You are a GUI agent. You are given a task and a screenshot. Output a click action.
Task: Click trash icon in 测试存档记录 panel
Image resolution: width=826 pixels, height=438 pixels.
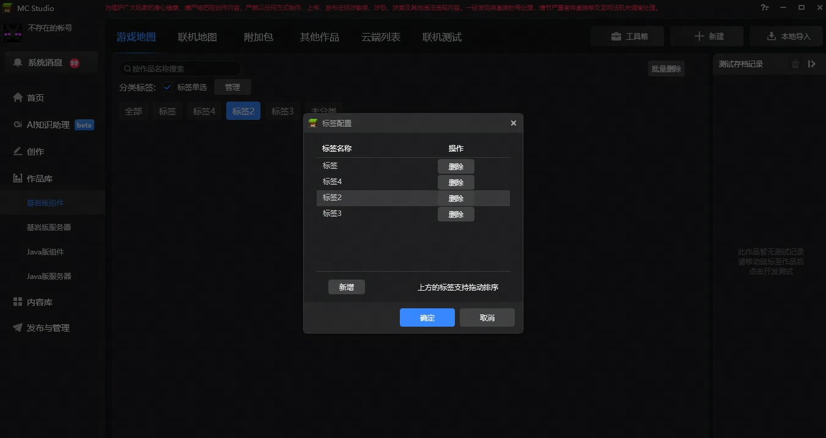click(x=795, y=64)
